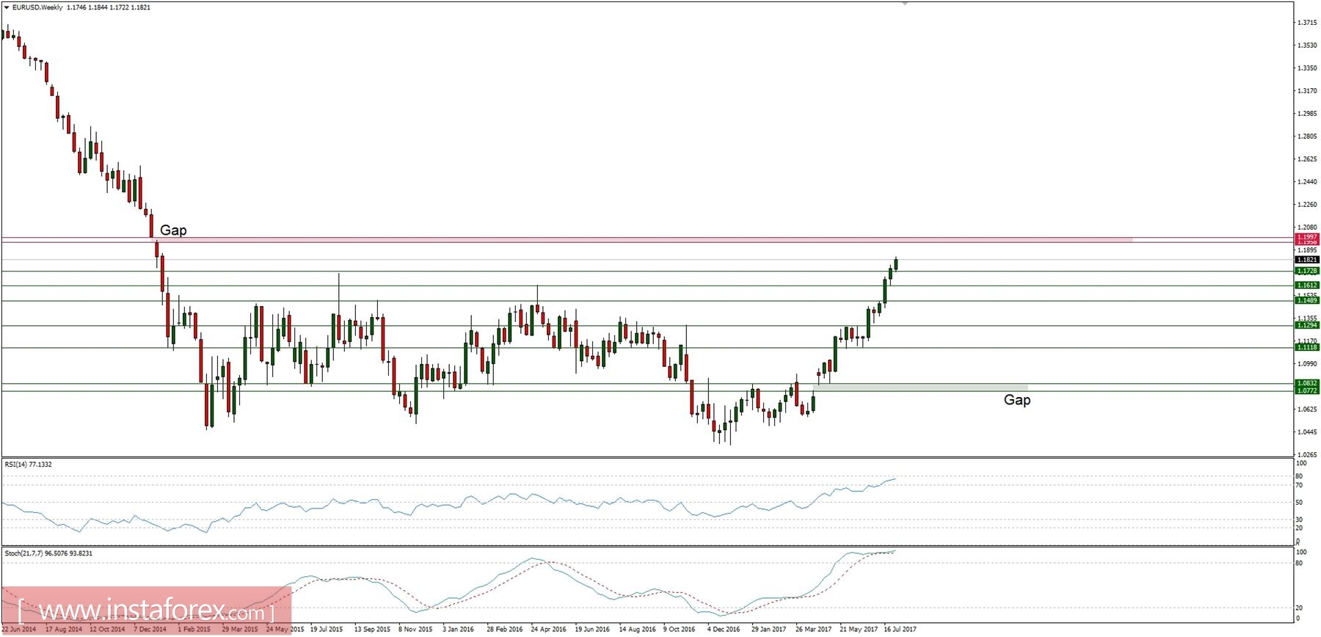Click the 16 Jul 2017 date label
1321x637 pixels.
[x=900, y=630]
